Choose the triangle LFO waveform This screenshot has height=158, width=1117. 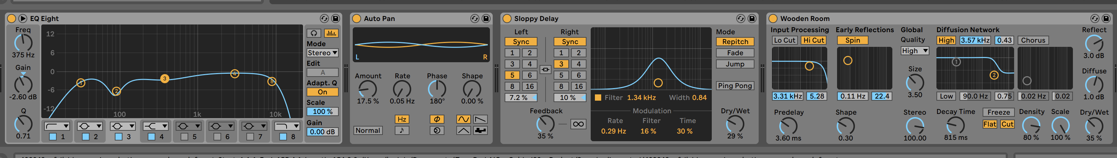[x=463, y=130]
